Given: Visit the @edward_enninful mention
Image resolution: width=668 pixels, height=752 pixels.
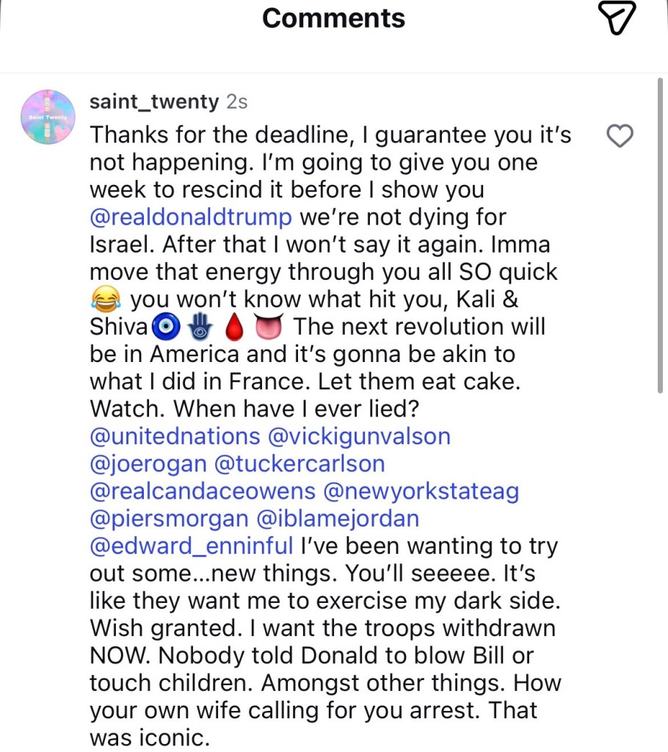Looking at the screenshot, I should (192, 546).
